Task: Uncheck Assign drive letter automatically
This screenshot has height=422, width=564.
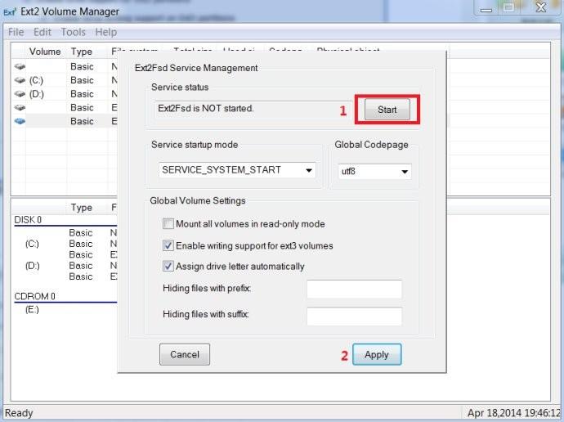Action: (x=168, y=267)
